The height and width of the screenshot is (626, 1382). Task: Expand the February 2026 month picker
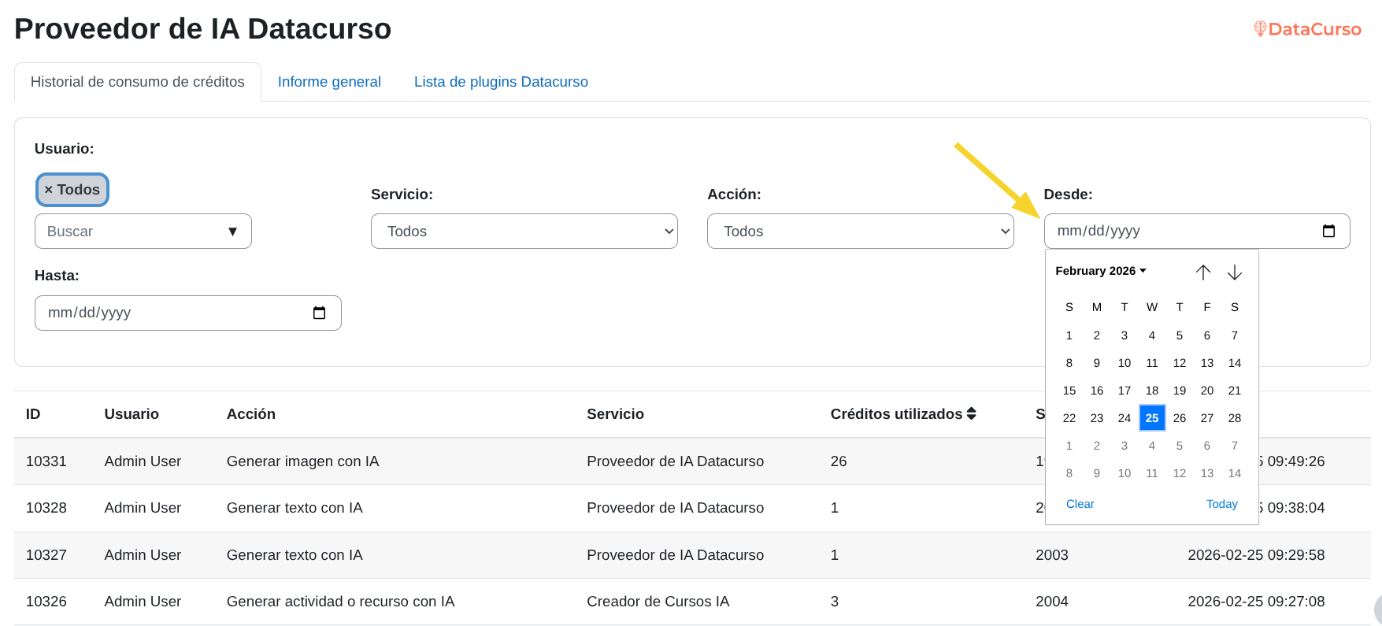point(1100,271)
